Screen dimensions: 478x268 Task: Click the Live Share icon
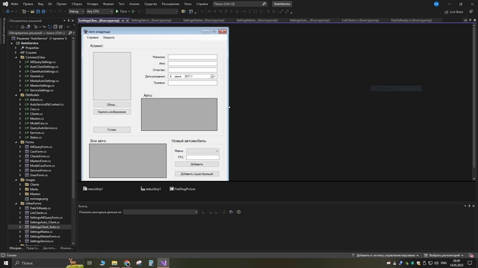[x=453, y=12]
